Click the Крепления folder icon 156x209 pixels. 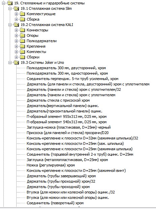click(22, 46)
